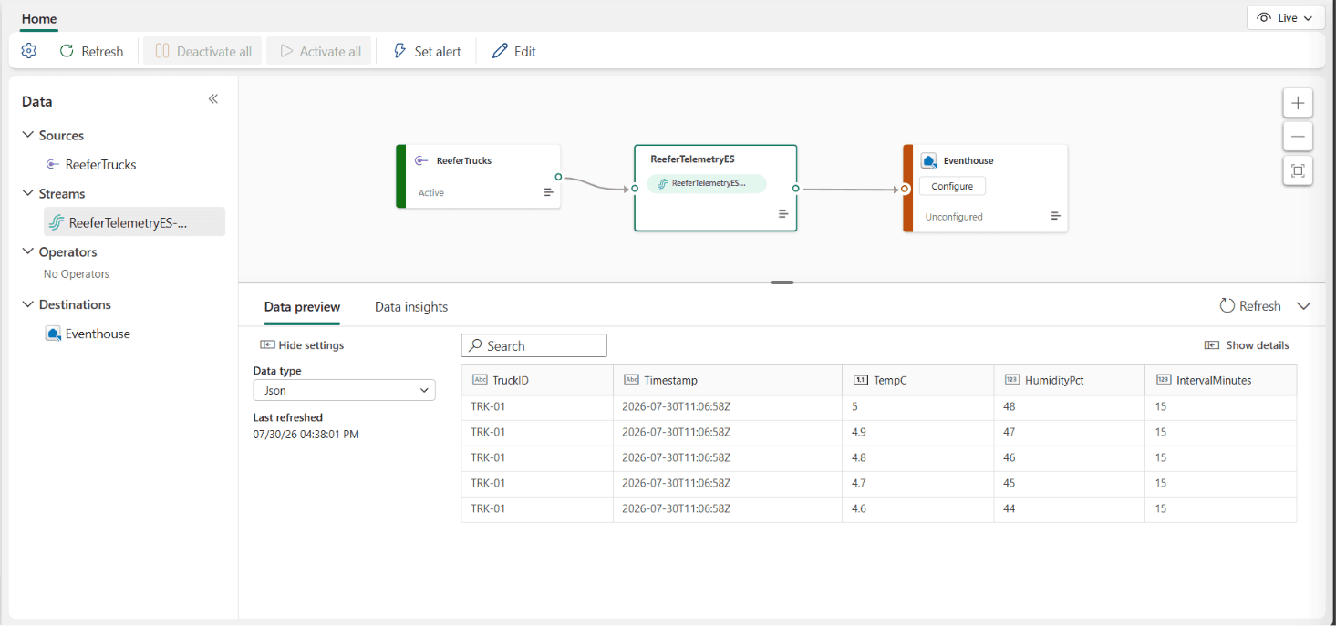Click Unconfigured status on Eventhouse node
The height and width of the screenshot is (626, 1336).
tap(954, 217)
